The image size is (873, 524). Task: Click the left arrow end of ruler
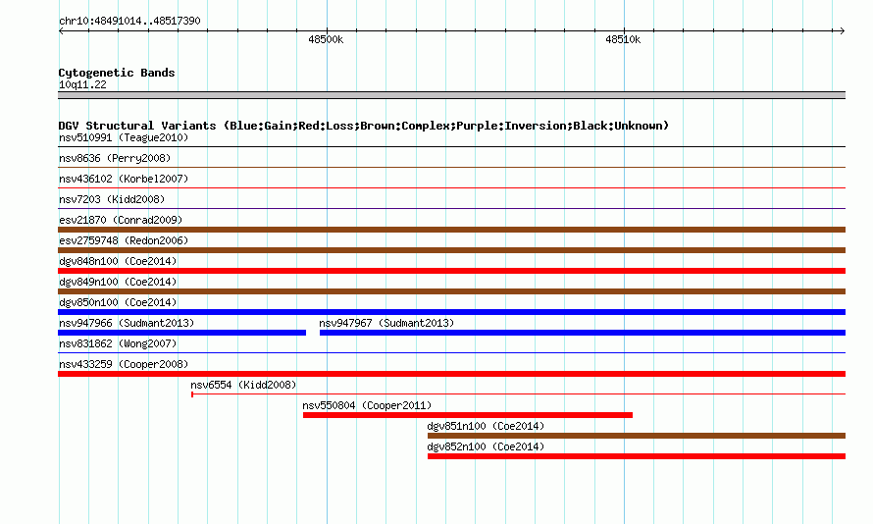click(x=61, y=30)
